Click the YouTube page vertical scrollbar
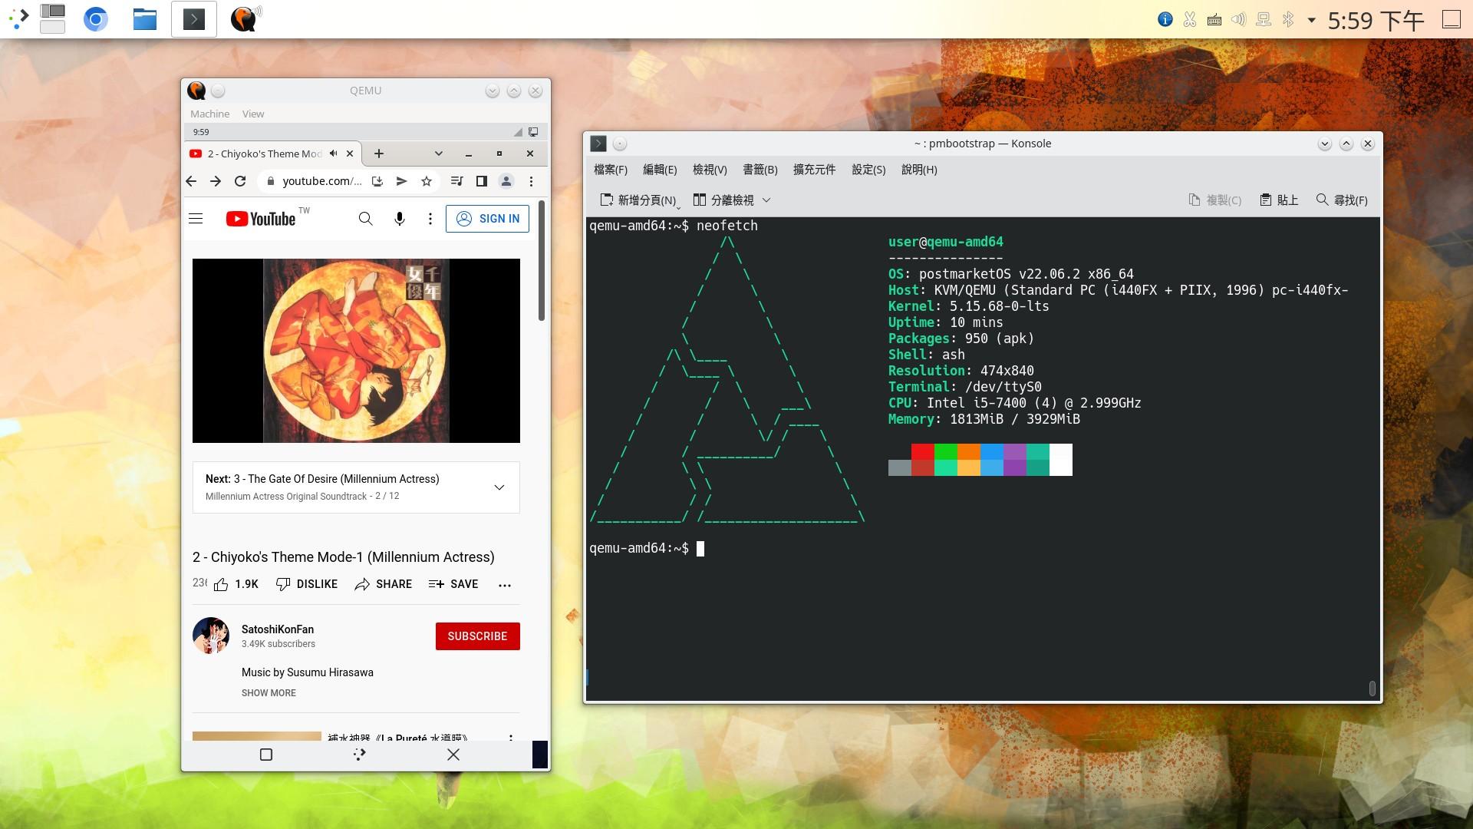1473x829 pixels. click(542, 261)
